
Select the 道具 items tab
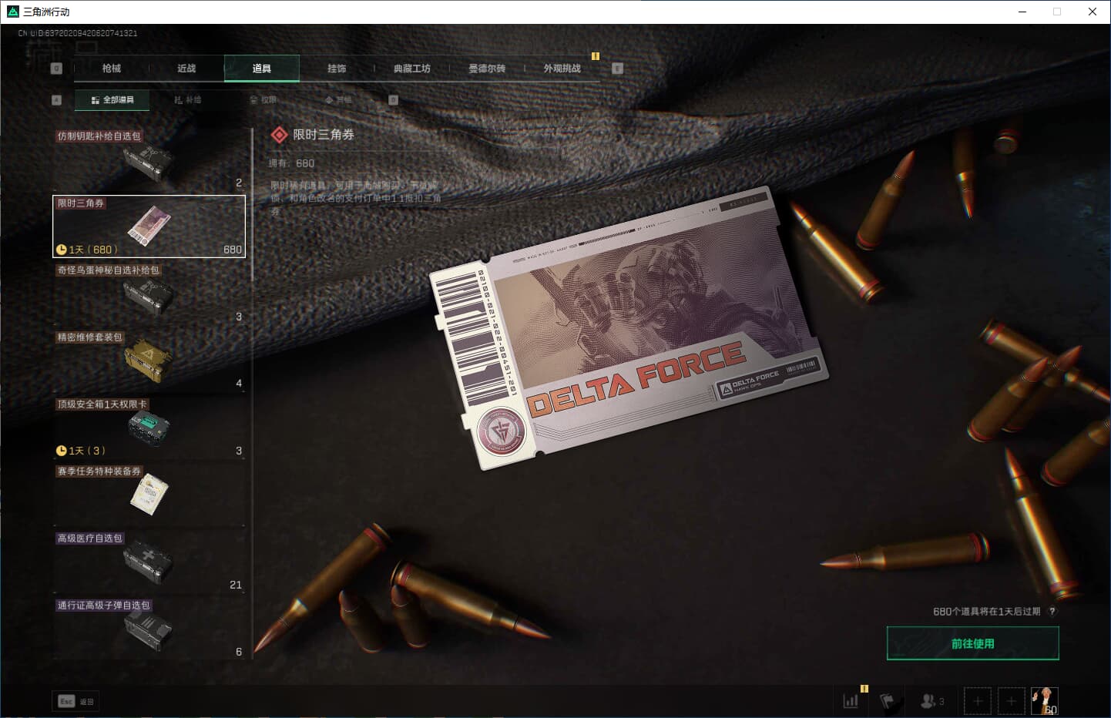tap(262, 69)
